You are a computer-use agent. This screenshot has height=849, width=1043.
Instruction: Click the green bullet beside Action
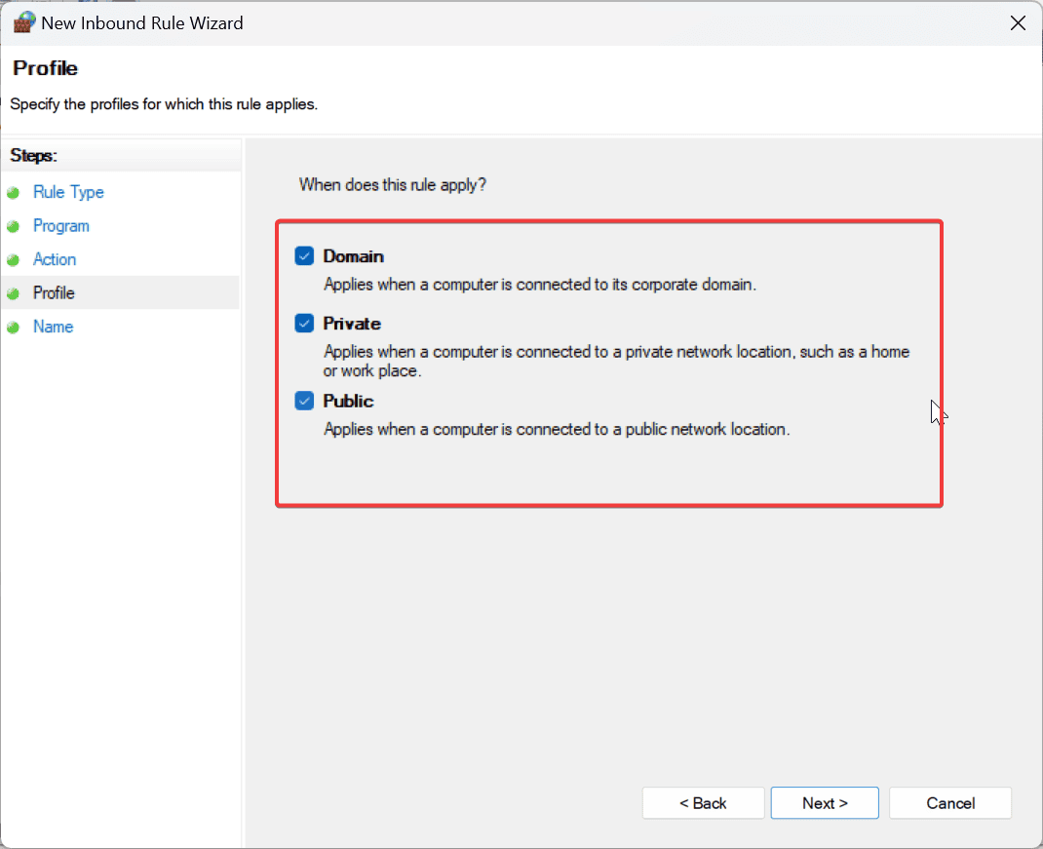point(14,260)
